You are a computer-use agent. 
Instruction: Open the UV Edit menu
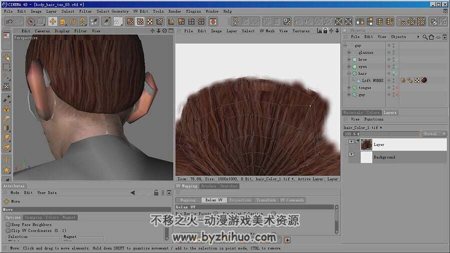(140, 11)
